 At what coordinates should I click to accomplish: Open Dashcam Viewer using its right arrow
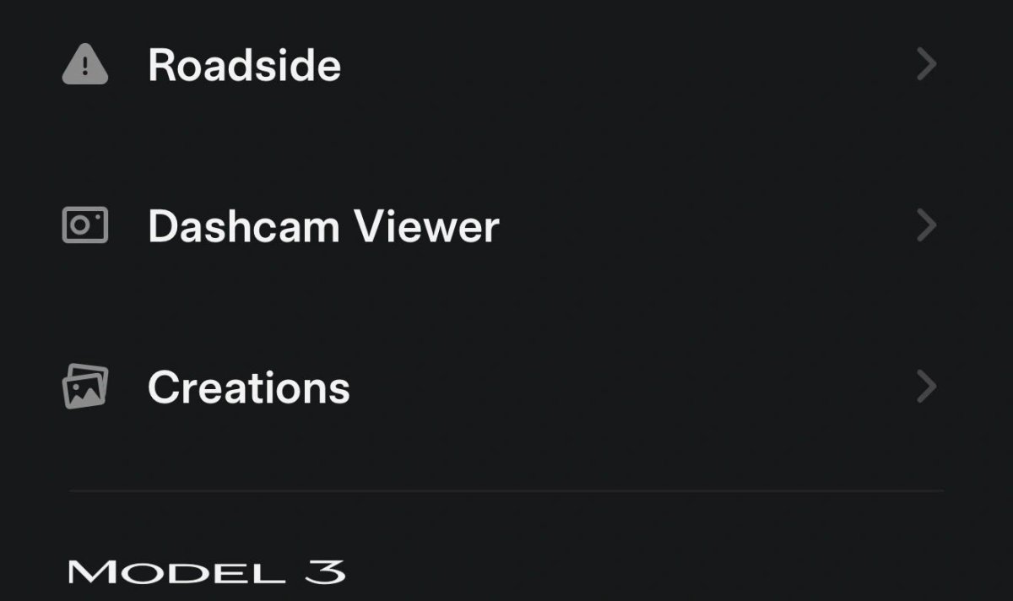click(926, 225)
